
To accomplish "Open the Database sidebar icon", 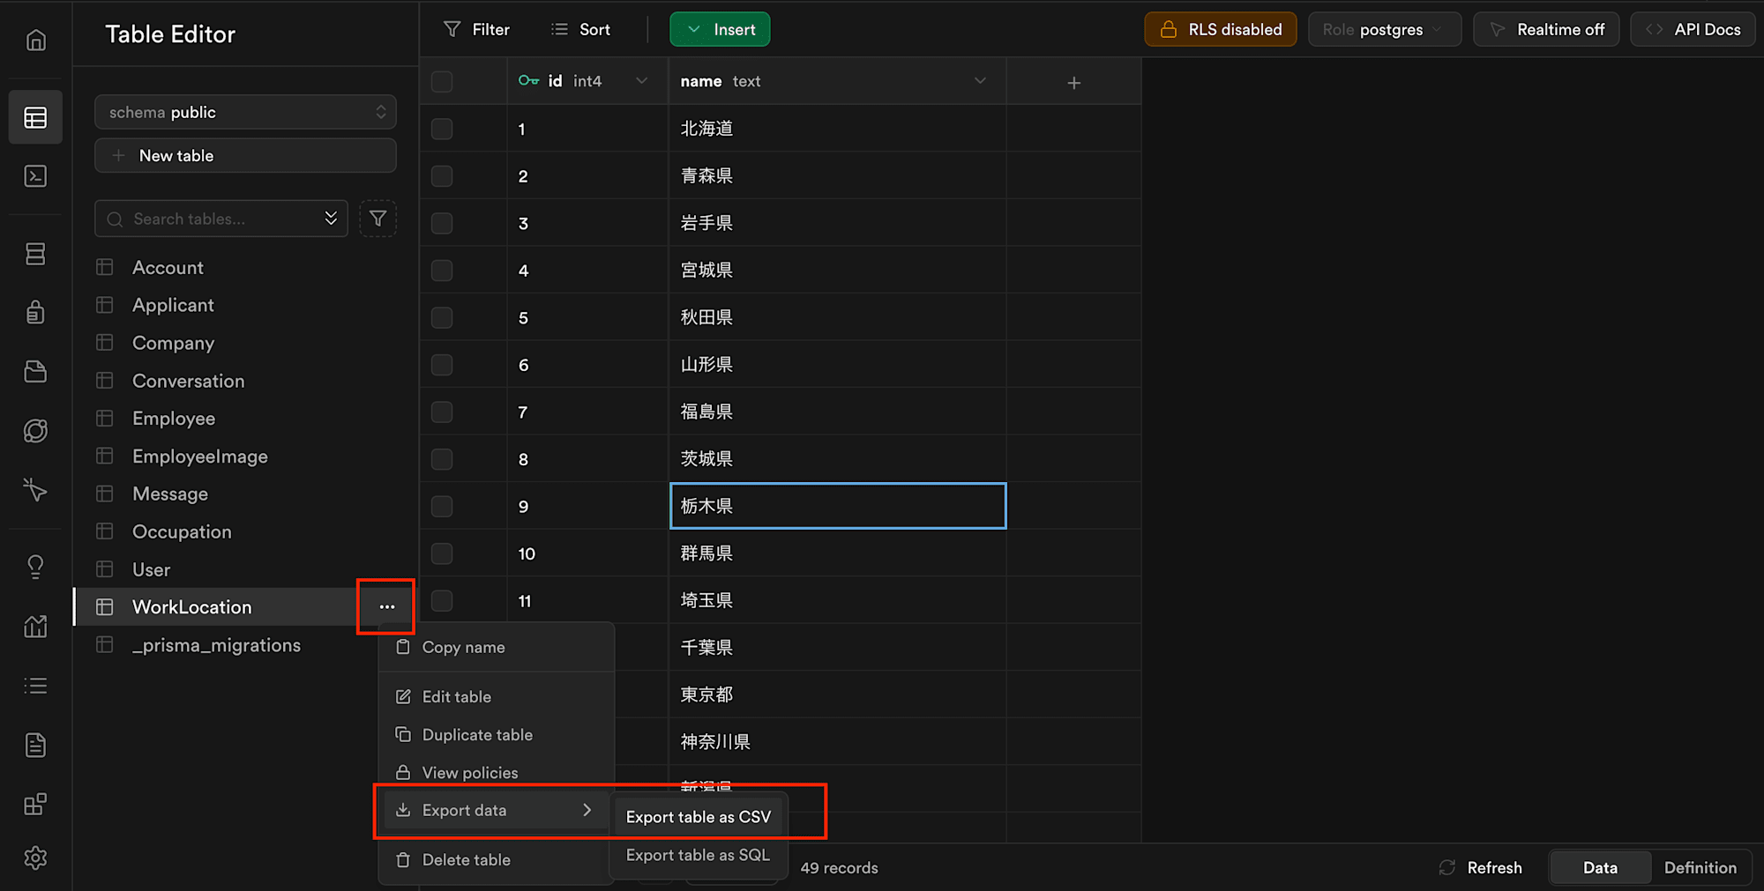I will click(x=35, y=254).
